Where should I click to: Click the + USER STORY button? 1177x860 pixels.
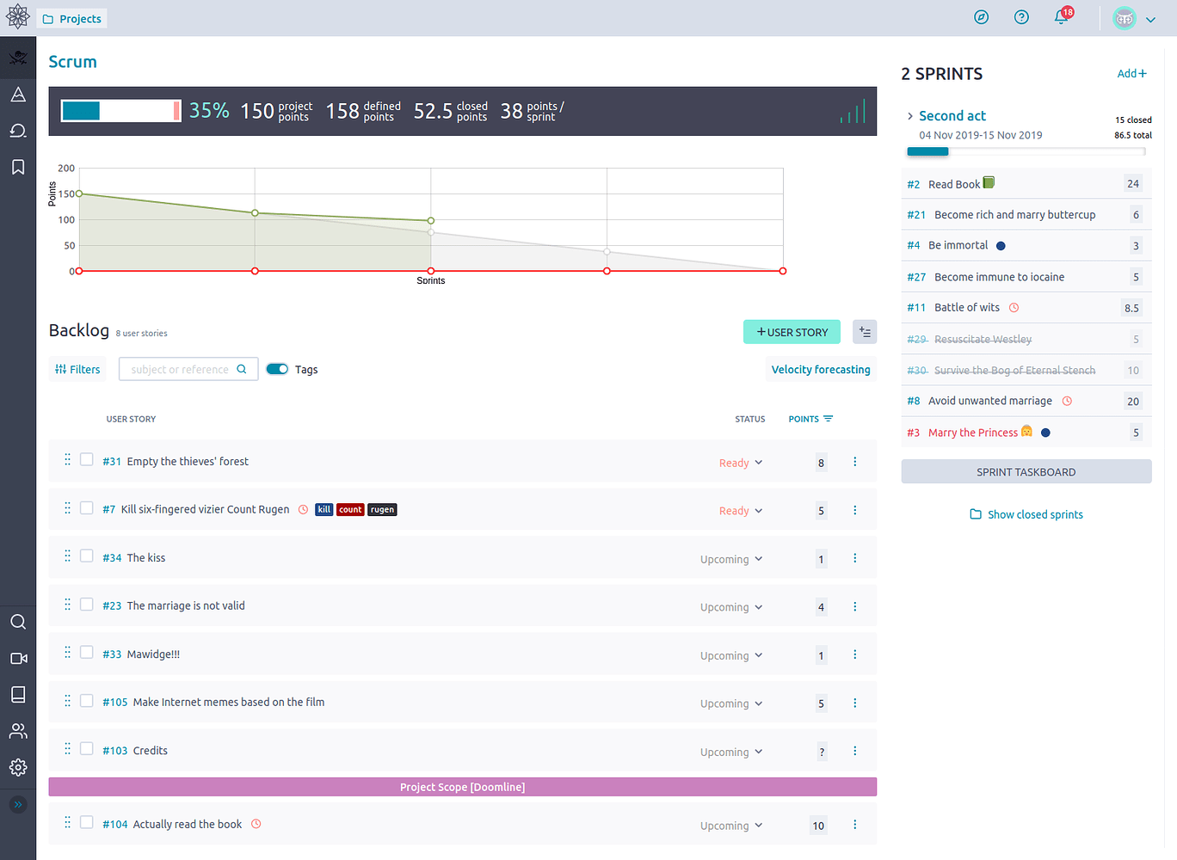tap(792, 332)
